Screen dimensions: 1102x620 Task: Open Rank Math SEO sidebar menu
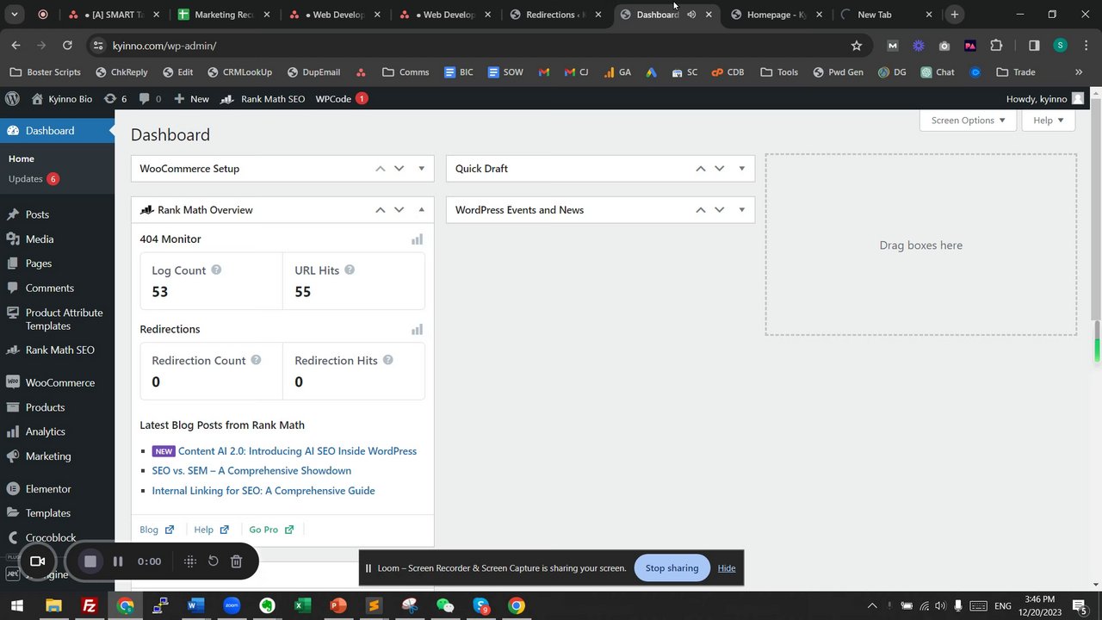click(60, 350)
